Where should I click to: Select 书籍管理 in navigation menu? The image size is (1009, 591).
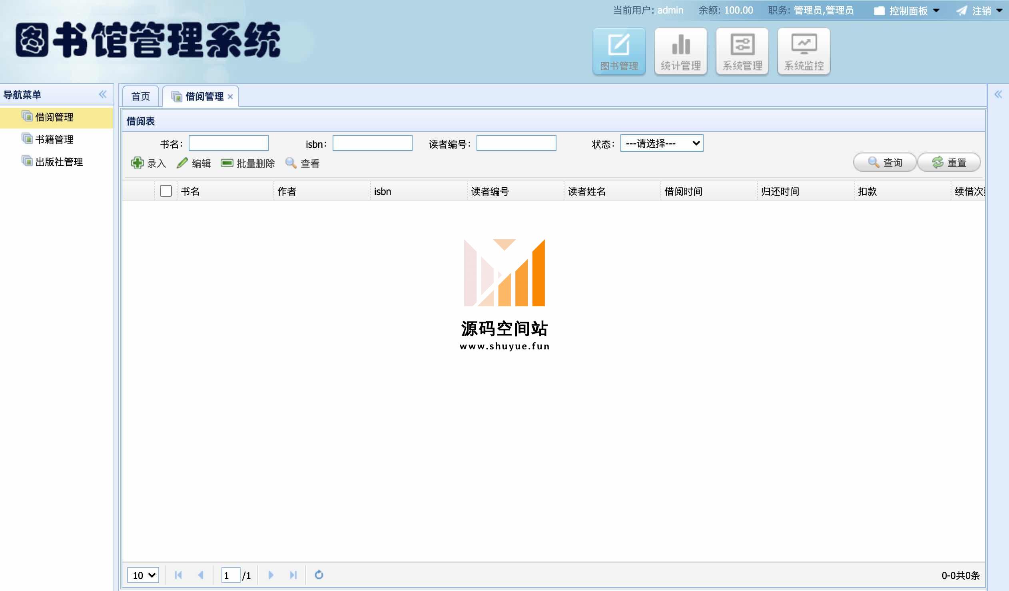(54, 139)
